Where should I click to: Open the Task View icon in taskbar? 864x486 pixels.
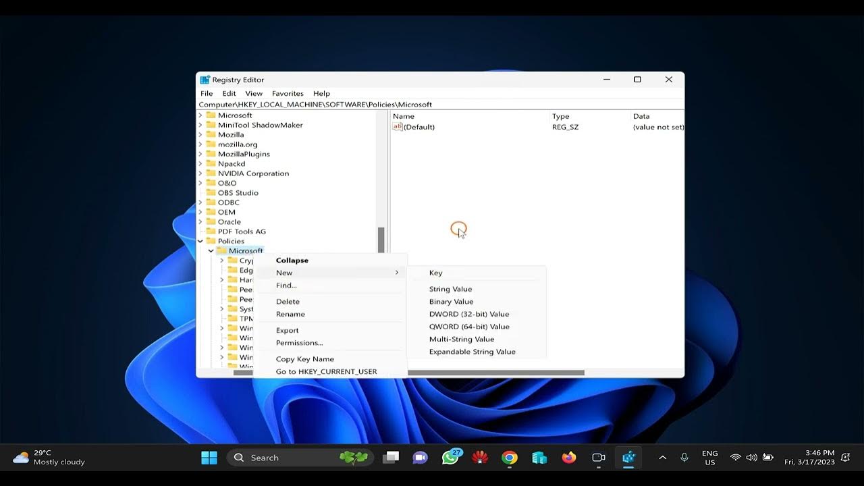pyautogui.click(x=391, y=458)
